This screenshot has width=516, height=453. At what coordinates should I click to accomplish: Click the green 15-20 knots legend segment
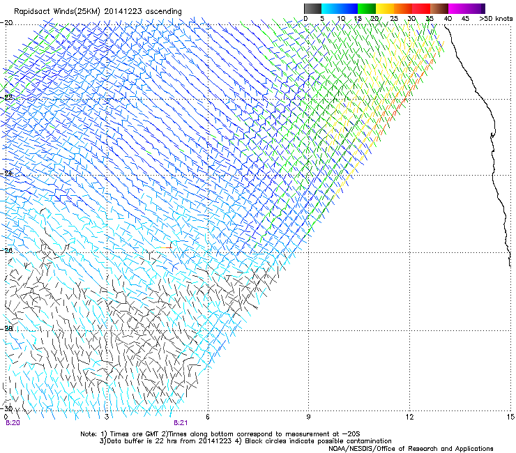(367, 8)
